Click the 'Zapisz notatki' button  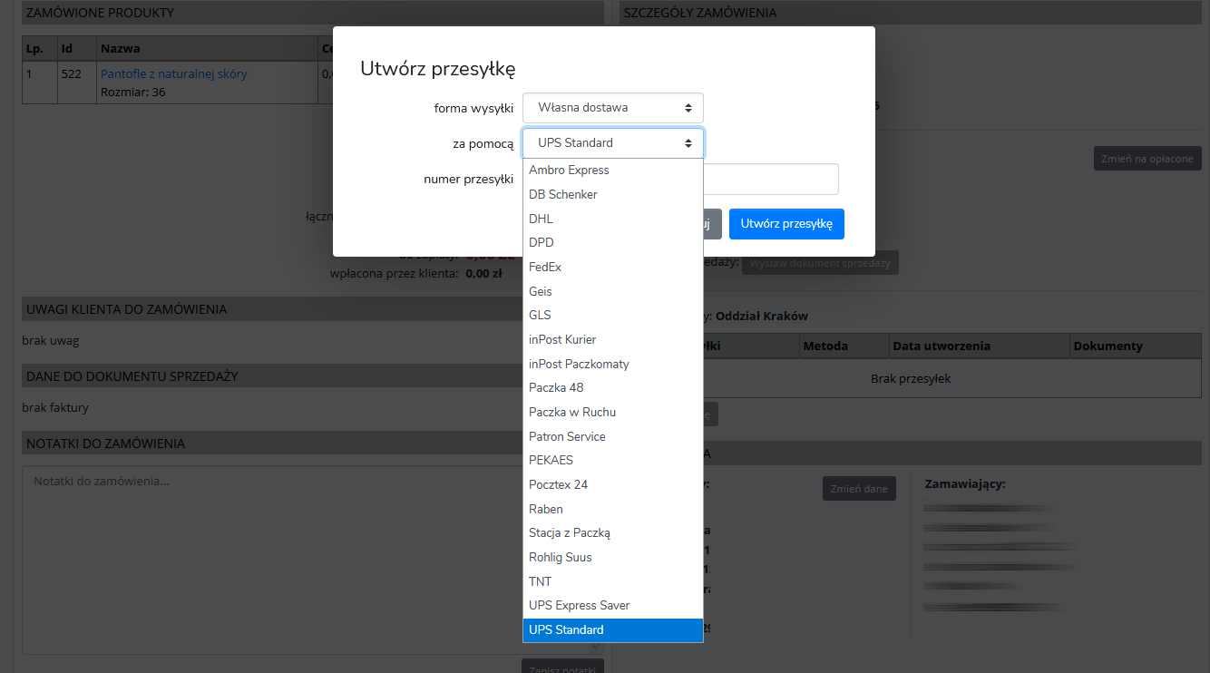tap(562, 669)
